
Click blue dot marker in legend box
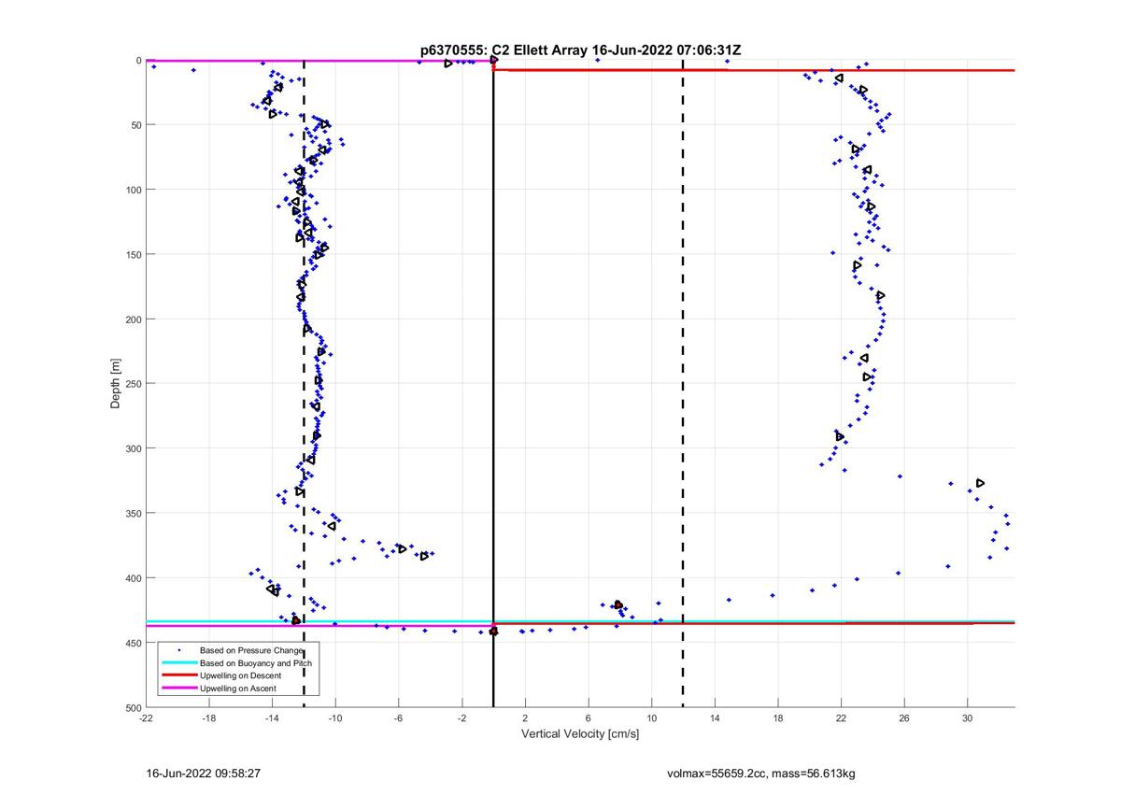[x=178, y=649]
